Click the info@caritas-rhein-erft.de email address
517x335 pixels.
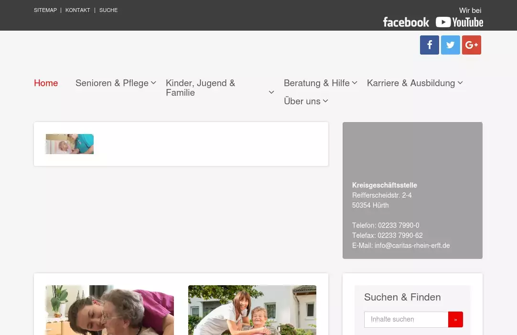pyautogui.click(x=412, y=246)
